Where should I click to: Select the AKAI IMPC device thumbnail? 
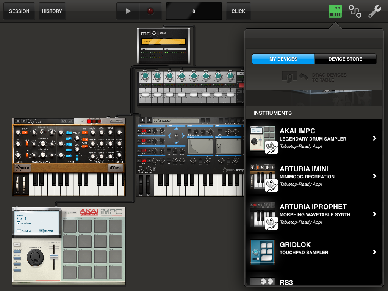click(263, 139)
